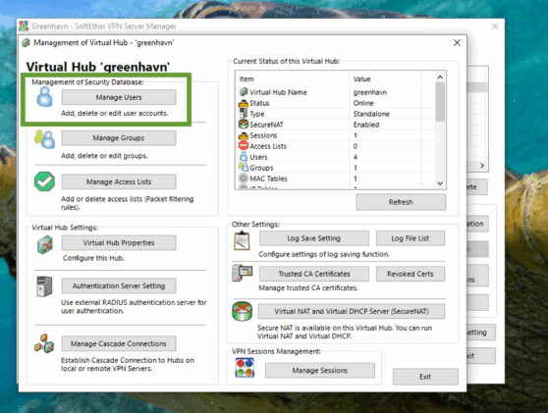Click the Status row icon in list

pos(244,103)
